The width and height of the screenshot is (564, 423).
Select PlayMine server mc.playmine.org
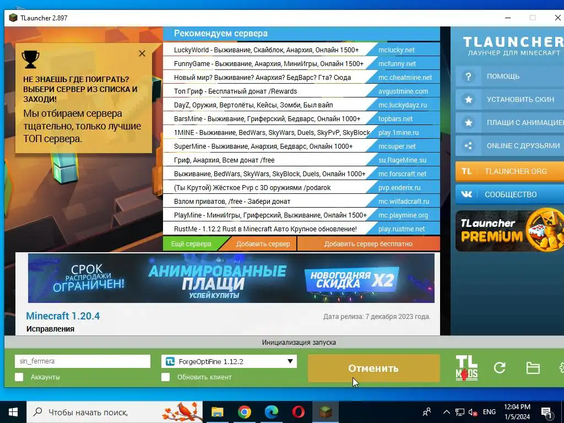(301, 215)
